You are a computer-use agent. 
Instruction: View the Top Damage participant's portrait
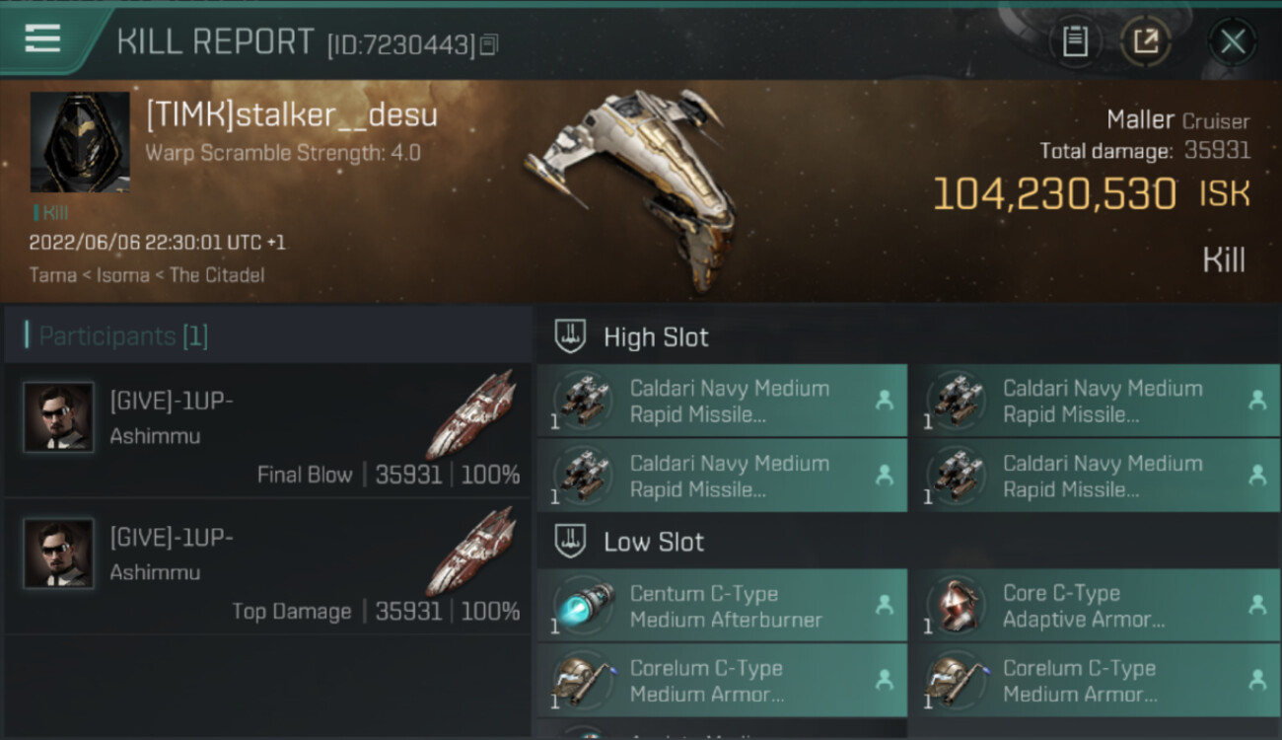(x=58, y=554)
